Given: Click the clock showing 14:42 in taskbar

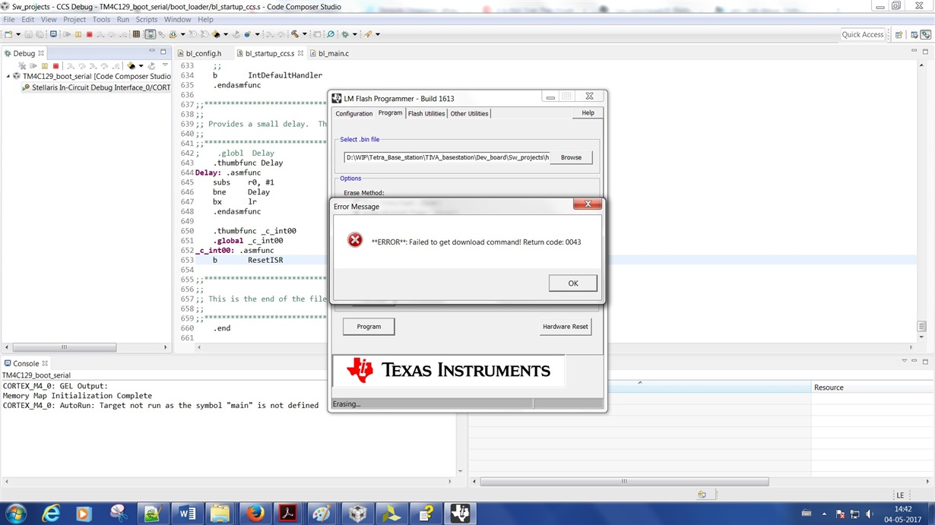Looking at the screenshot, I should (x=903, y=509).
